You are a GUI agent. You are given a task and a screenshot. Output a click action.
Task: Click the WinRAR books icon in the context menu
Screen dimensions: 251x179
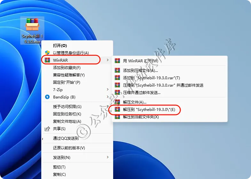tap(47, 60)
